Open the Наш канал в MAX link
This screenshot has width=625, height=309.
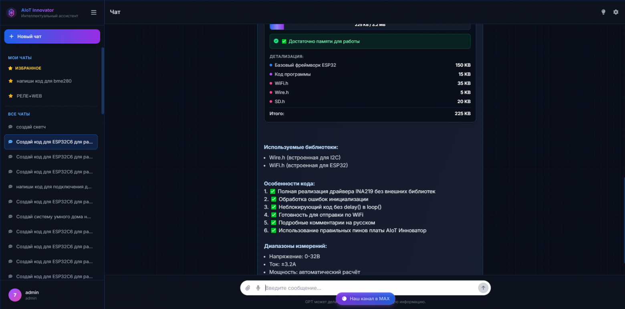tap(365, 299)
